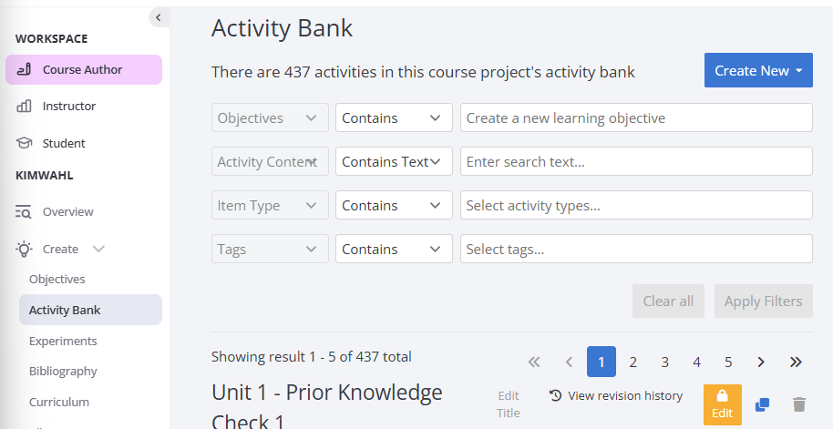The height and width of the screenshot is (429, 833).
Task: Click the previous page arrow icon
Action: (569, 363)
